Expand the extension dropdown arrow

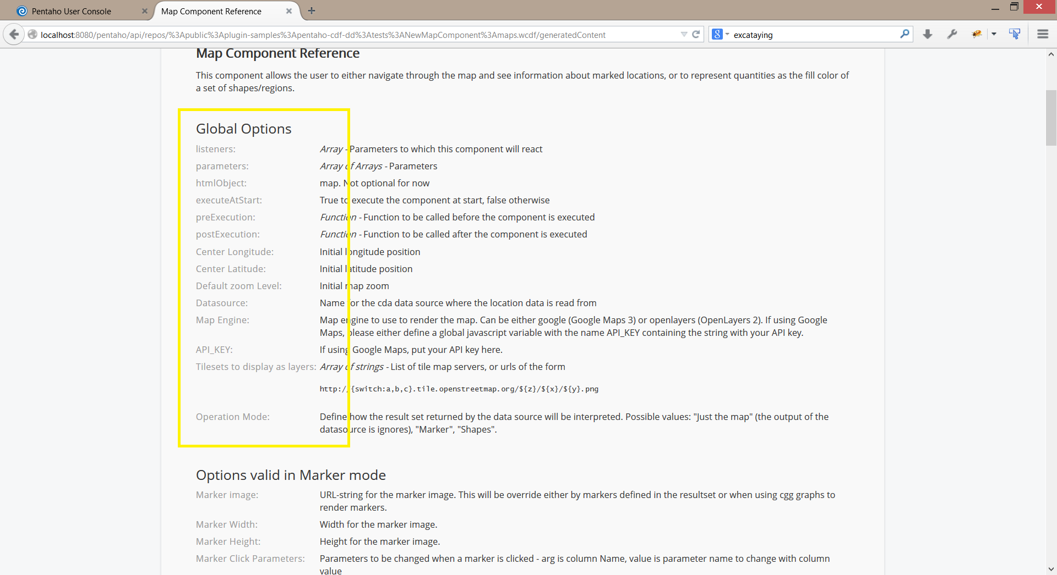click(994, 34)
